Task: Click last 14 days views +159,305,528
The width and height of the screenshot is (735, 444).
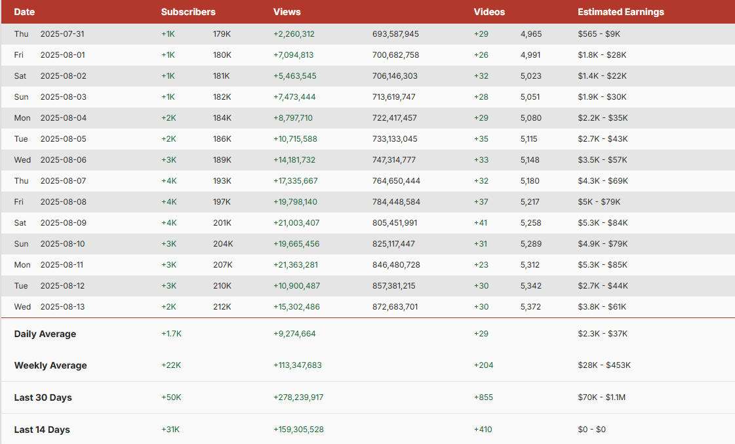Action: (298, 430)
